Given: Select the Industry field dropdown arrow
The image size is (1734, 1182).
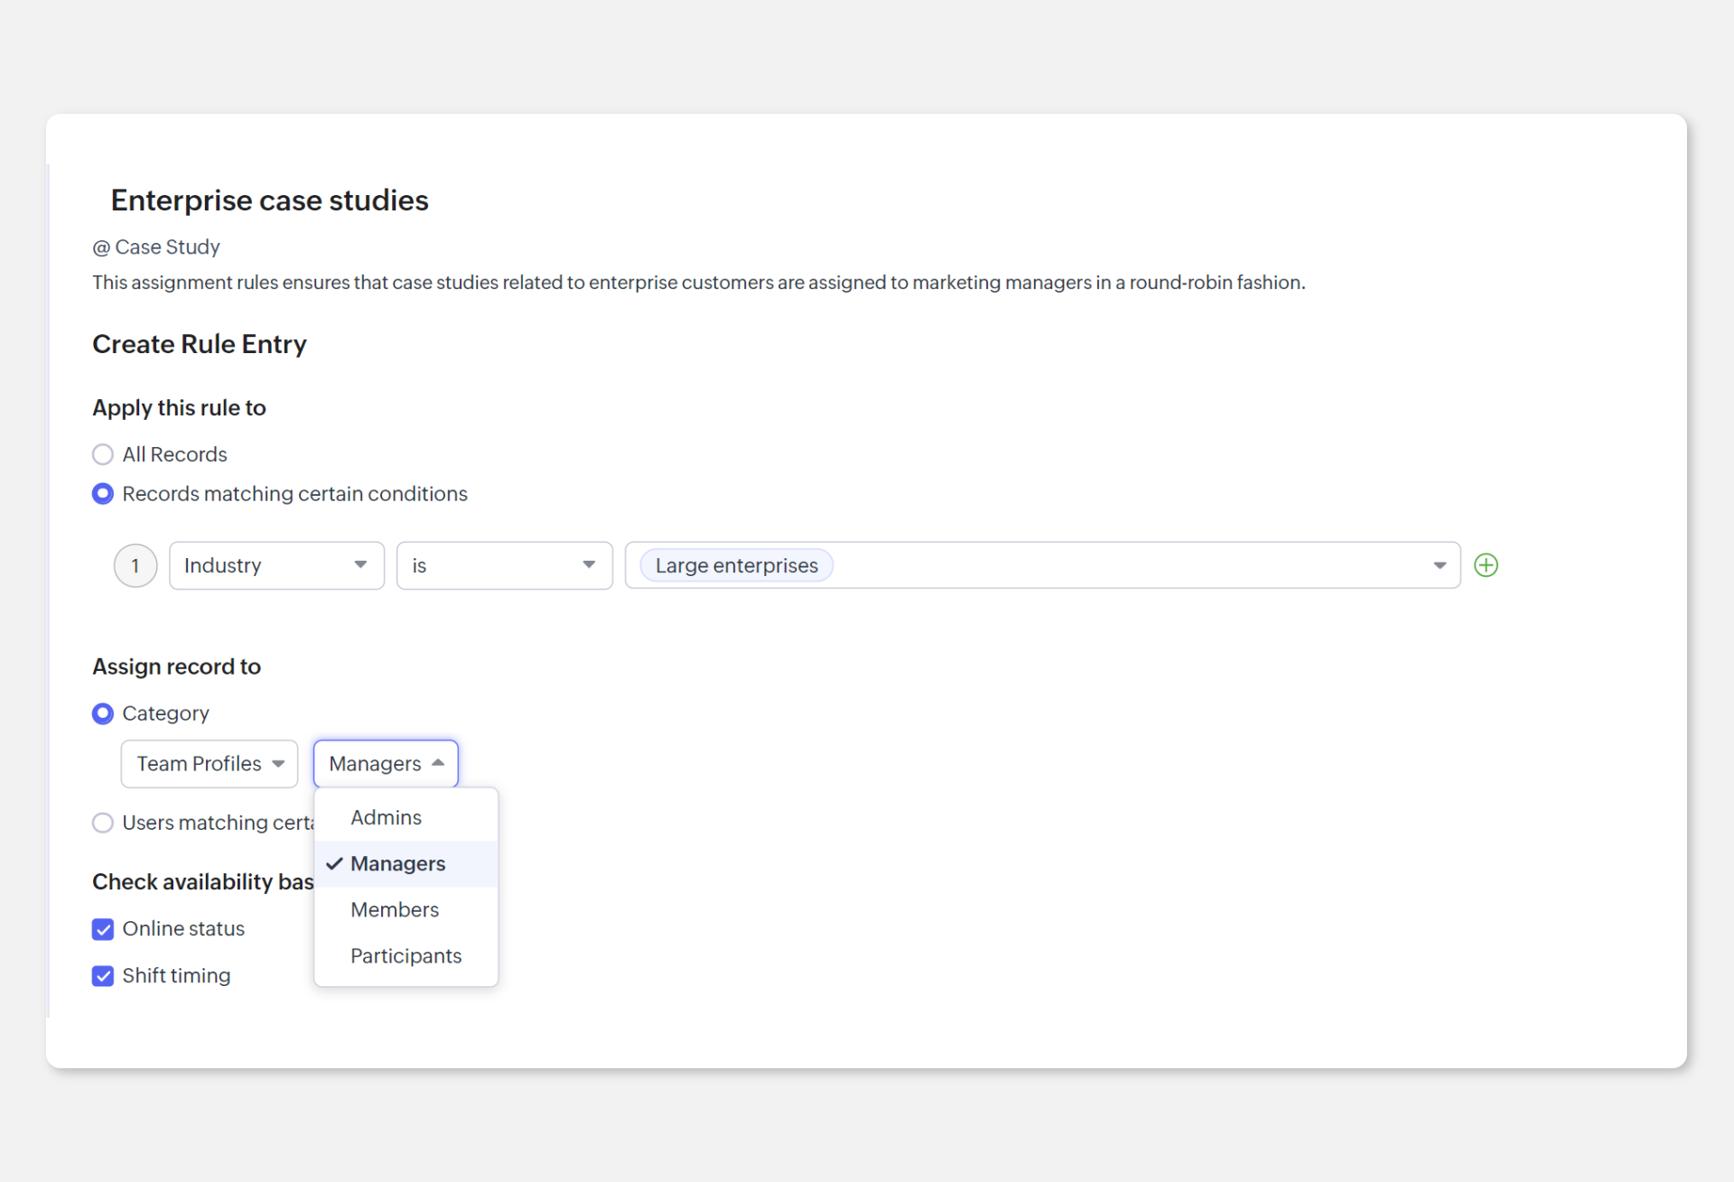Looking at the screenshot, I should [x=361, y=565].
